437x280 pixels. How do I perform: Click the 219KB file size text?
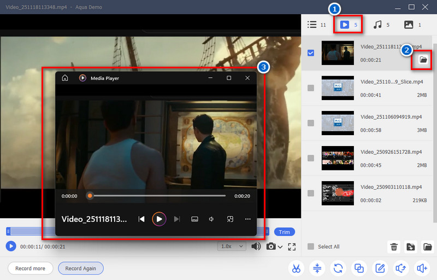pos(420,200)
